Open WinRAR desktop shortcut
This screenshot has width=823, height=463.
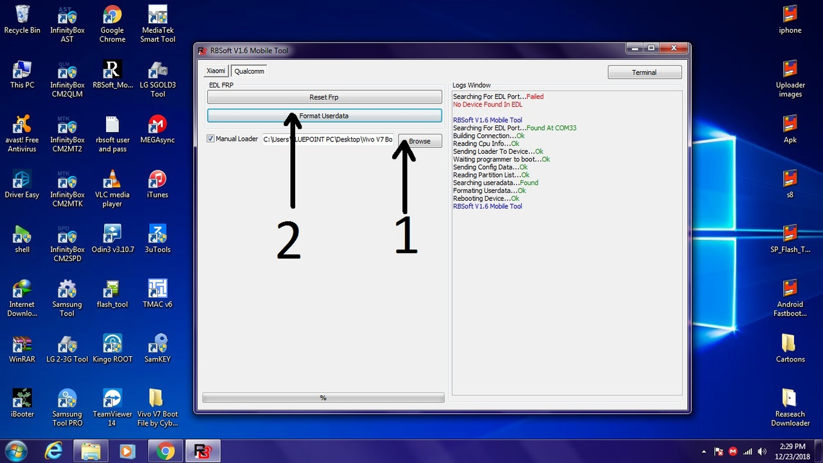click(22, 349)
